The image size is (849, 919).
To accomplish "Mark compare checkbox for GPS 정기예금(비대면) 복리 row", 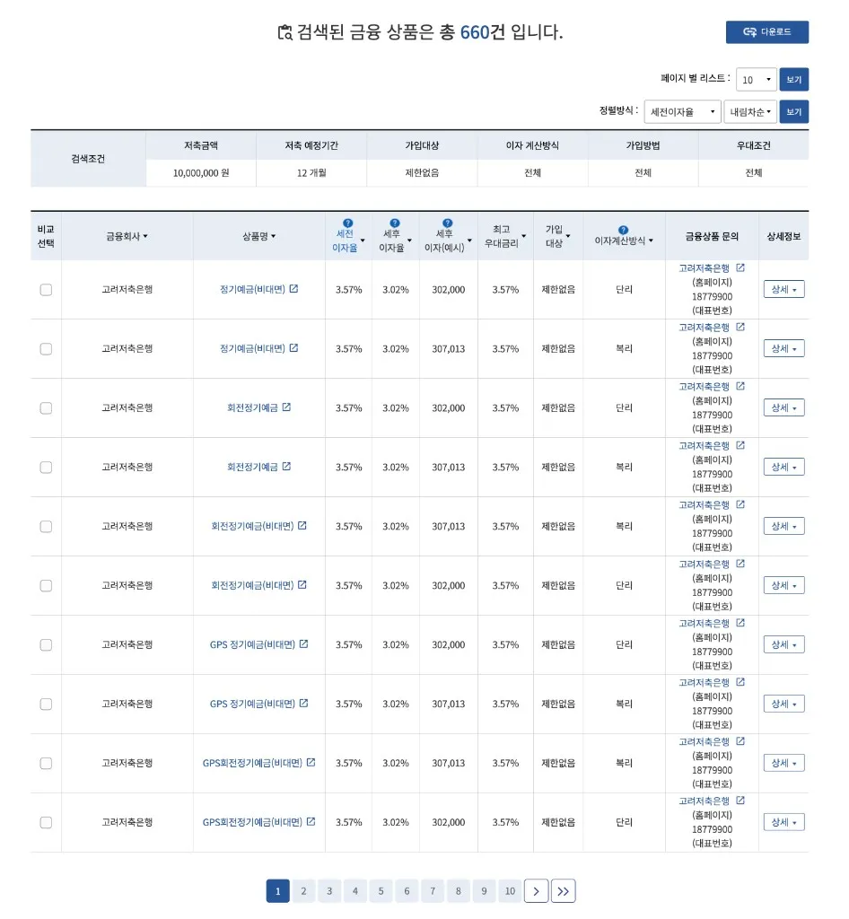I will pyautogui.click(x=46, y=704).
